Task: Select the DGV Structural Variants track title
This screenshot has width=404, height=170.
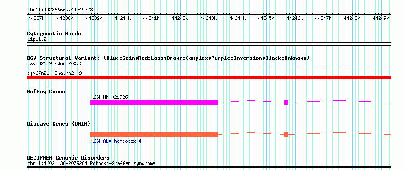Action: coord(168,58)
